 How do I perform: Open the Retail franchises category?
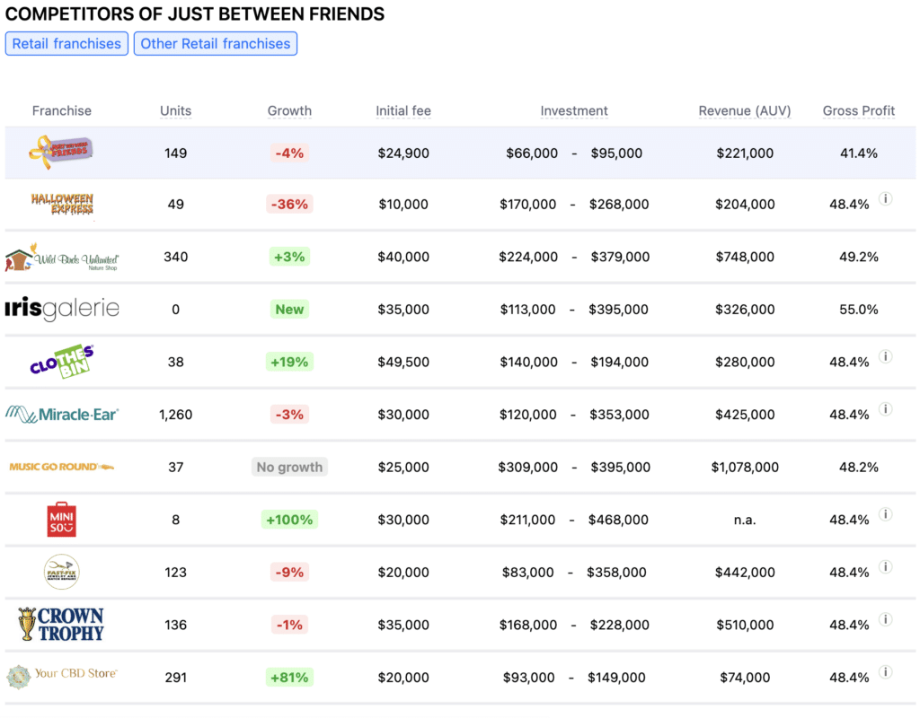pos(66,44)
